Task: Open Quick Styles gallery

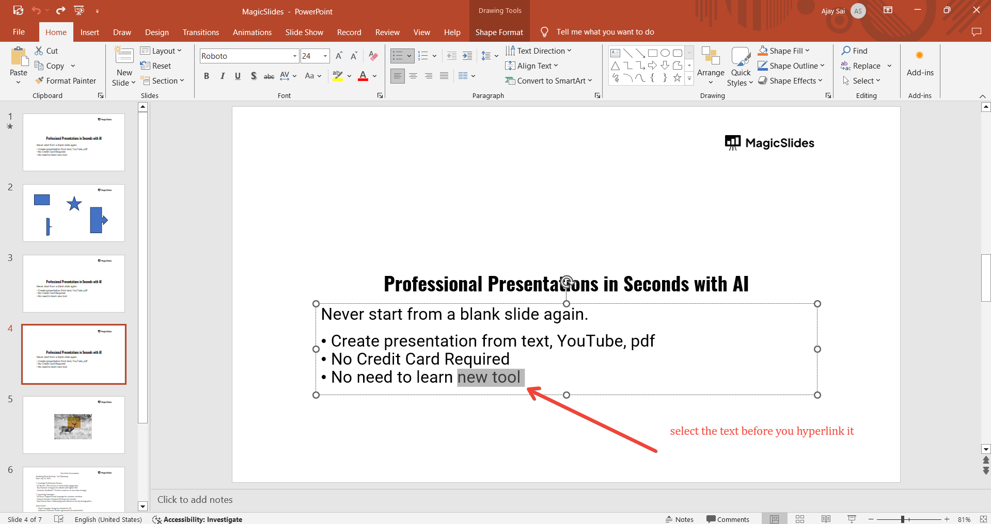Action: coord(741,67)
